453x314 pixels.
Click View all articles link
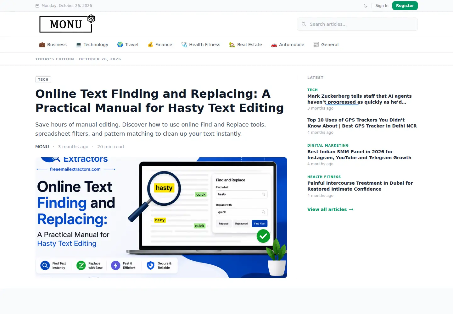(330, 209)
